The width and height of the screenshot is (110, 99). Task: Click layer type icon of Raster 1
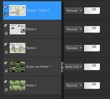click(x=6, y=82)
